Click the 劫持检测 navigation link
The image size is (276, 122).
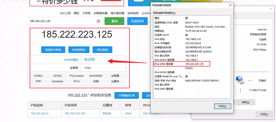[133, 13]
